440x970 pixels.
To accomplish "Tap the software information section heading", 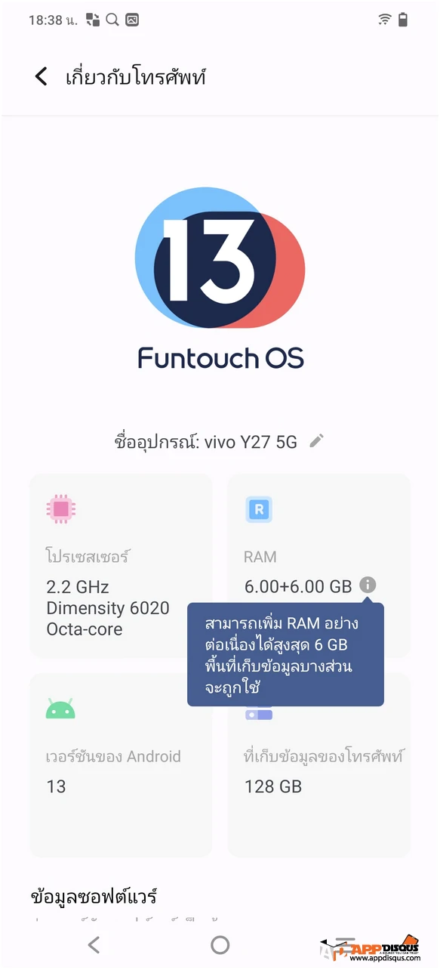I will point(94,897).
